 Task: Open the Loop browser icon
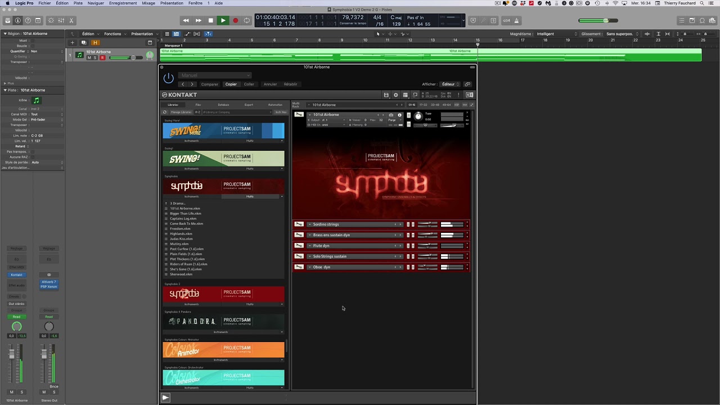[x=702, y=21]
